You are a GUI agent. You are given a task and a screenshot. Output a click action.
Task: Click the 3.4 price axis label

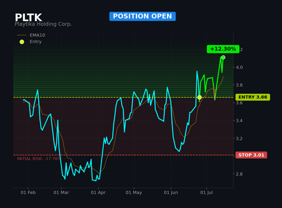click(239, 121)
